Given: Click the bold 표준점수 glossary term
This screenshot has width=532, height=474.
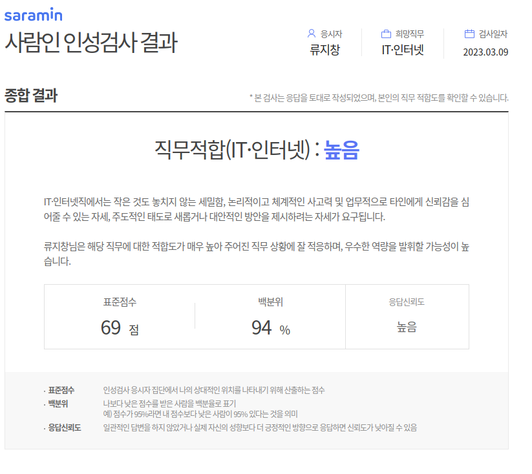Looking at the screenshot, I should coord(61,390).
